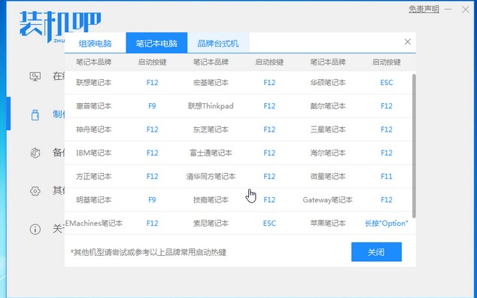Viewport: 477px width, 298px height.
Task: Switch to the 品牌台式机 tab
Action: tap(218, 43)
